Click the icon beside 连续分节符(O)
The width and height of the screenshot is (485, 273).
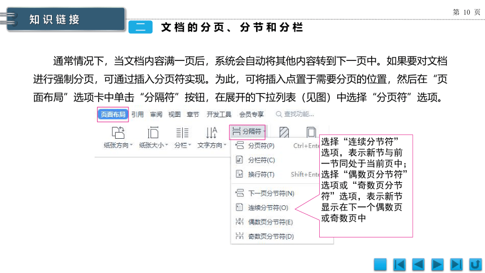coord(240,207)
